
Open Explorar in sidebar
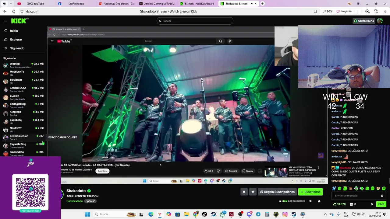pyautogui.click(x=16, y=40)
